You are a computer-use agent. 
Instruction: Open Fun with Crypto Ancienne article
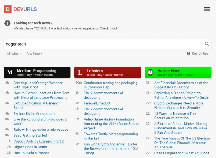click(111, 148)
